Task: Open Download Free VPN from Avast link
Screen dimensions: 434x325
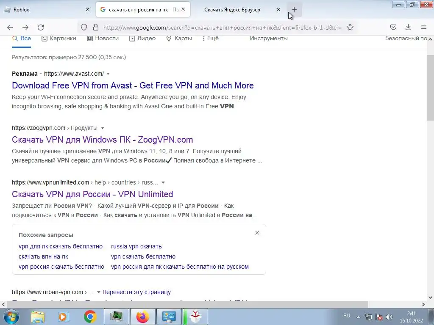Action: tap(133, 85)
